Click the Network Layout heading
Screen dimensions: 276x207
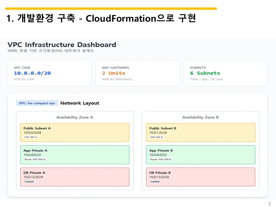tap(80, 103)
